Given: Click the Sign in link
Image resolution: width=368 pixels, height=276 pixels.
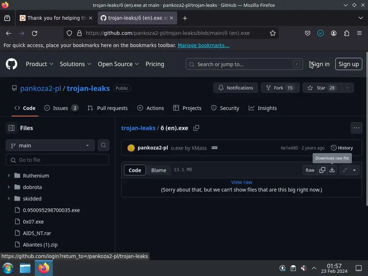Looking at the screenshot, I should (x=320, y=64).
